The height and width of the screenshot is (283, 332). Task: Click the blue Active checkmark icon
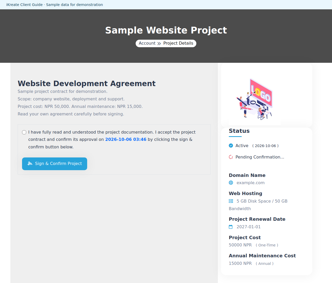point(231,146)
